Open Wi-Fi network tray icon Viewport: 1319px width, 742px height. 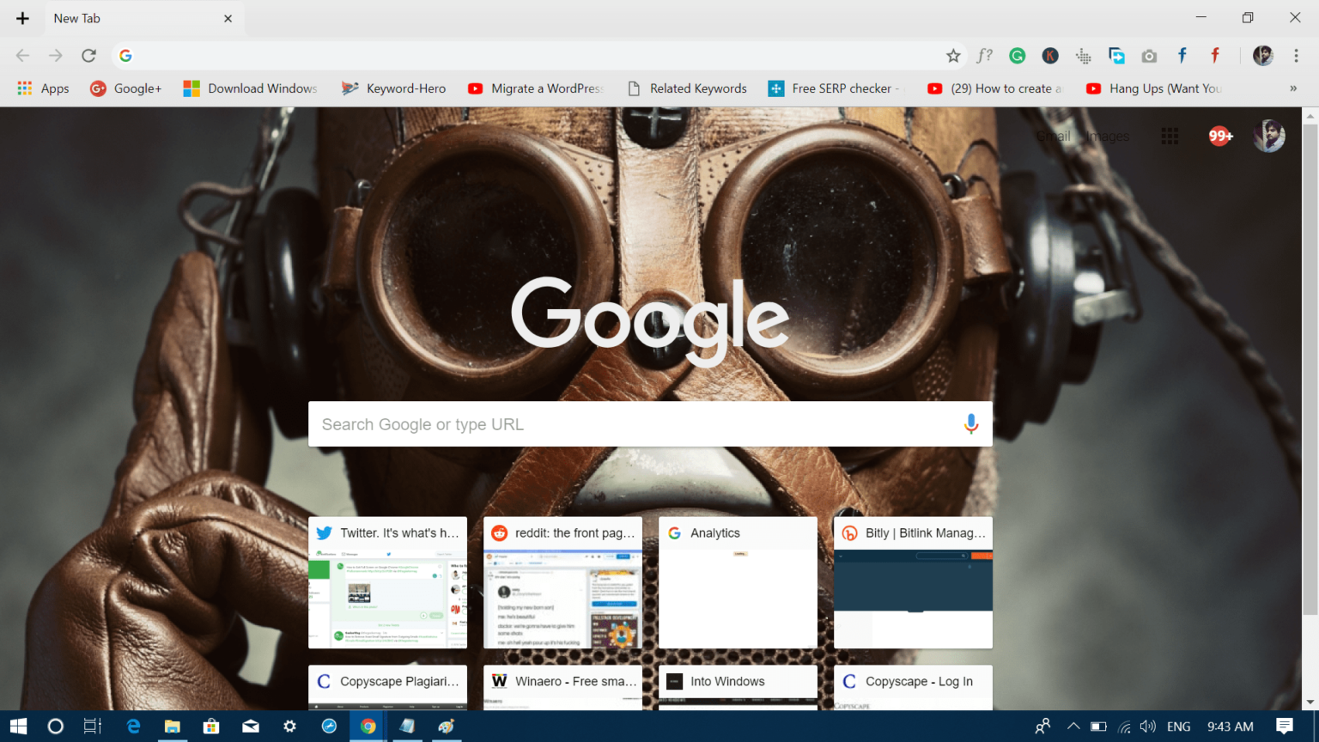tap(1124, 727)
